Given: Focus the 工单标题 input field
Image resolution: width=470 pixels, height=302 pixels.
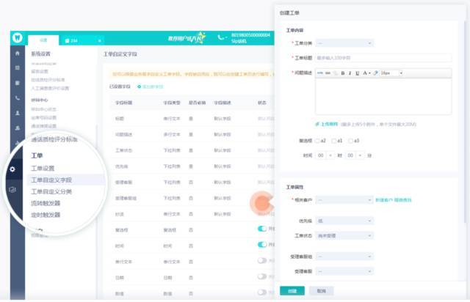Looking at the screenshot, I should tap(383, 58).
